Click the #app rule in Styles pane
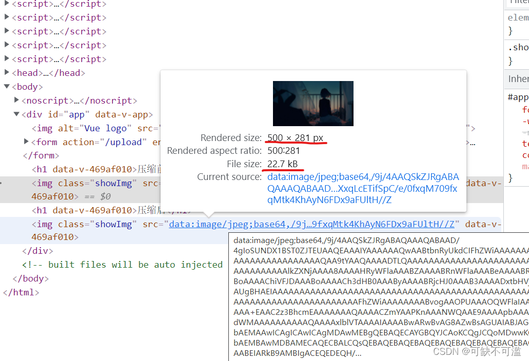529x361 pixels. (x=518, y=97)
